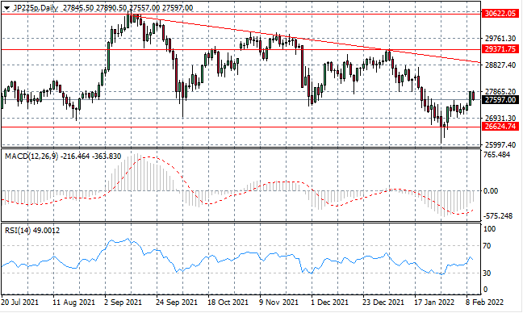Click the 24 Sep 2021 date label

(x=177, y=303)
